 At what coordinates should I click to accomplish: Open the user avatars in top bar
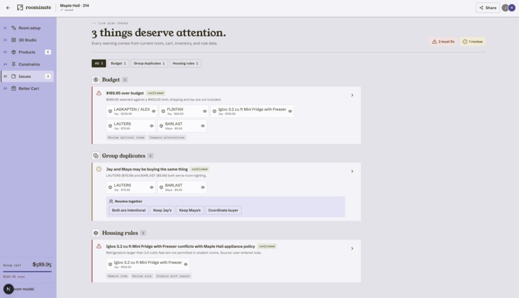[x=509, y=8]
